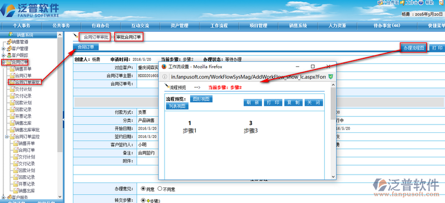This screenshot has height=203, width=445.
Task: Expand the 客户管理 tree node
Action: [3, 49]
